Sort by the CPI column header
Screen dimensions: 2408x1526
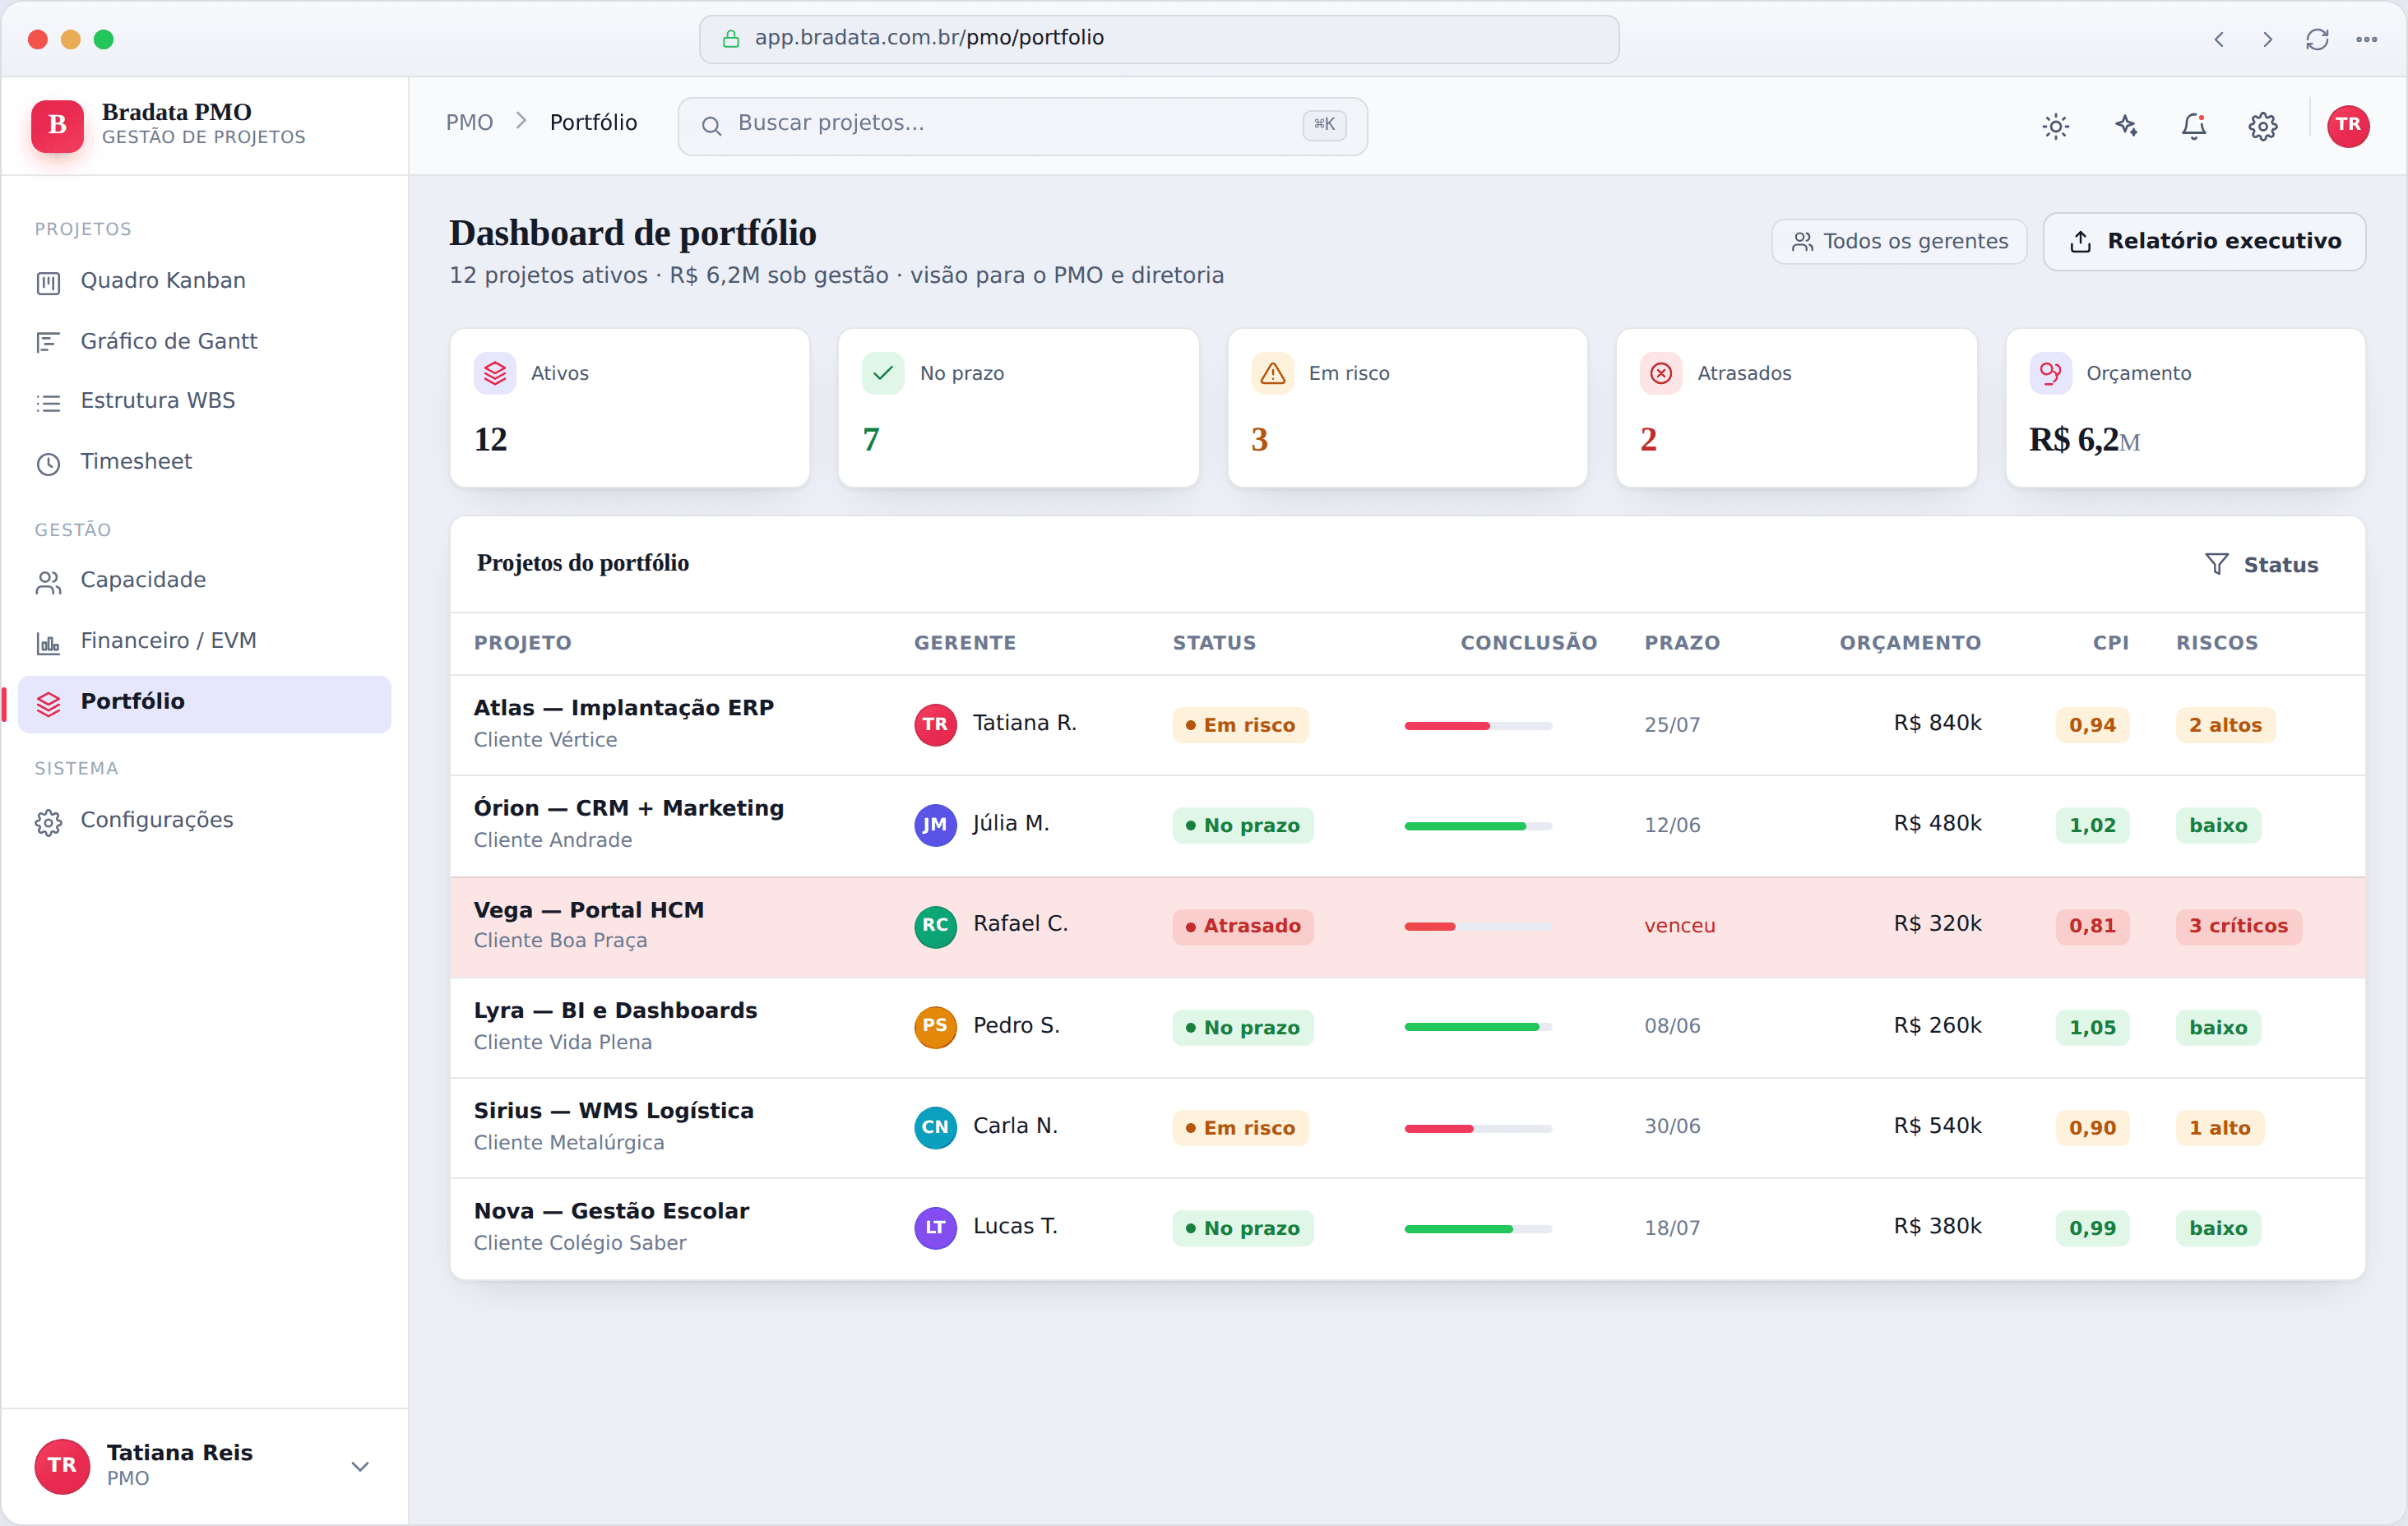point(2110,643)
